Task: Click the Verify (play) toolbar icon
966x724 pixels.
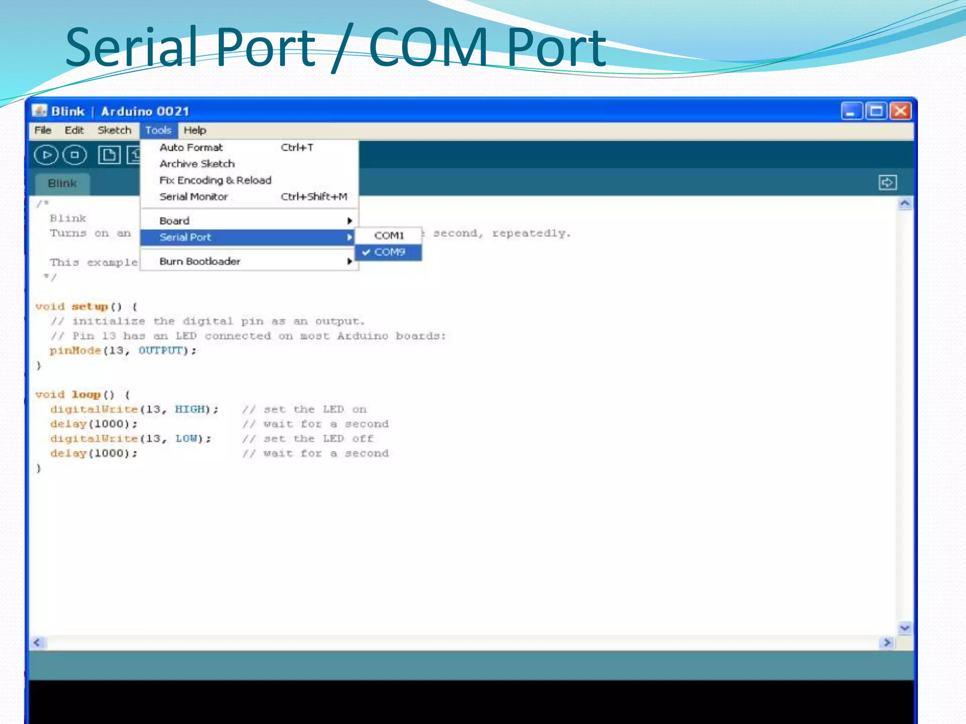Action: [x=46, y=155]
